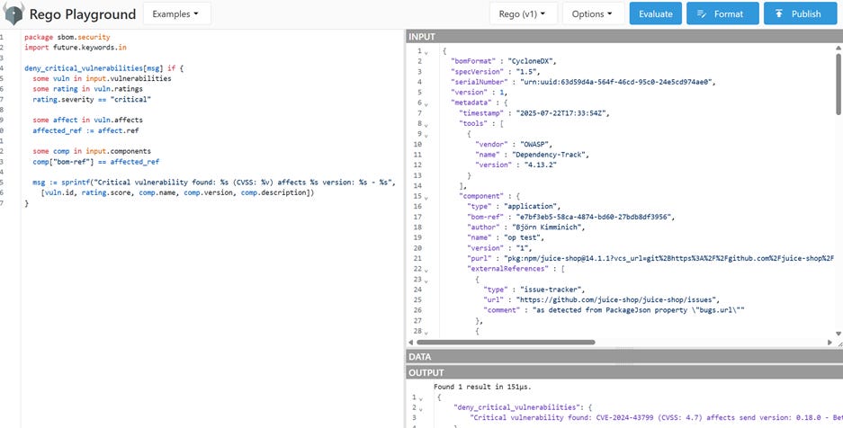
Task: Click the "affected_ref := affect.ref" line
Action: coord(86,130)
